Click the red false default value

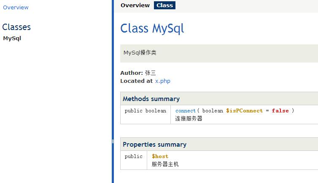[x=280, y=111]
